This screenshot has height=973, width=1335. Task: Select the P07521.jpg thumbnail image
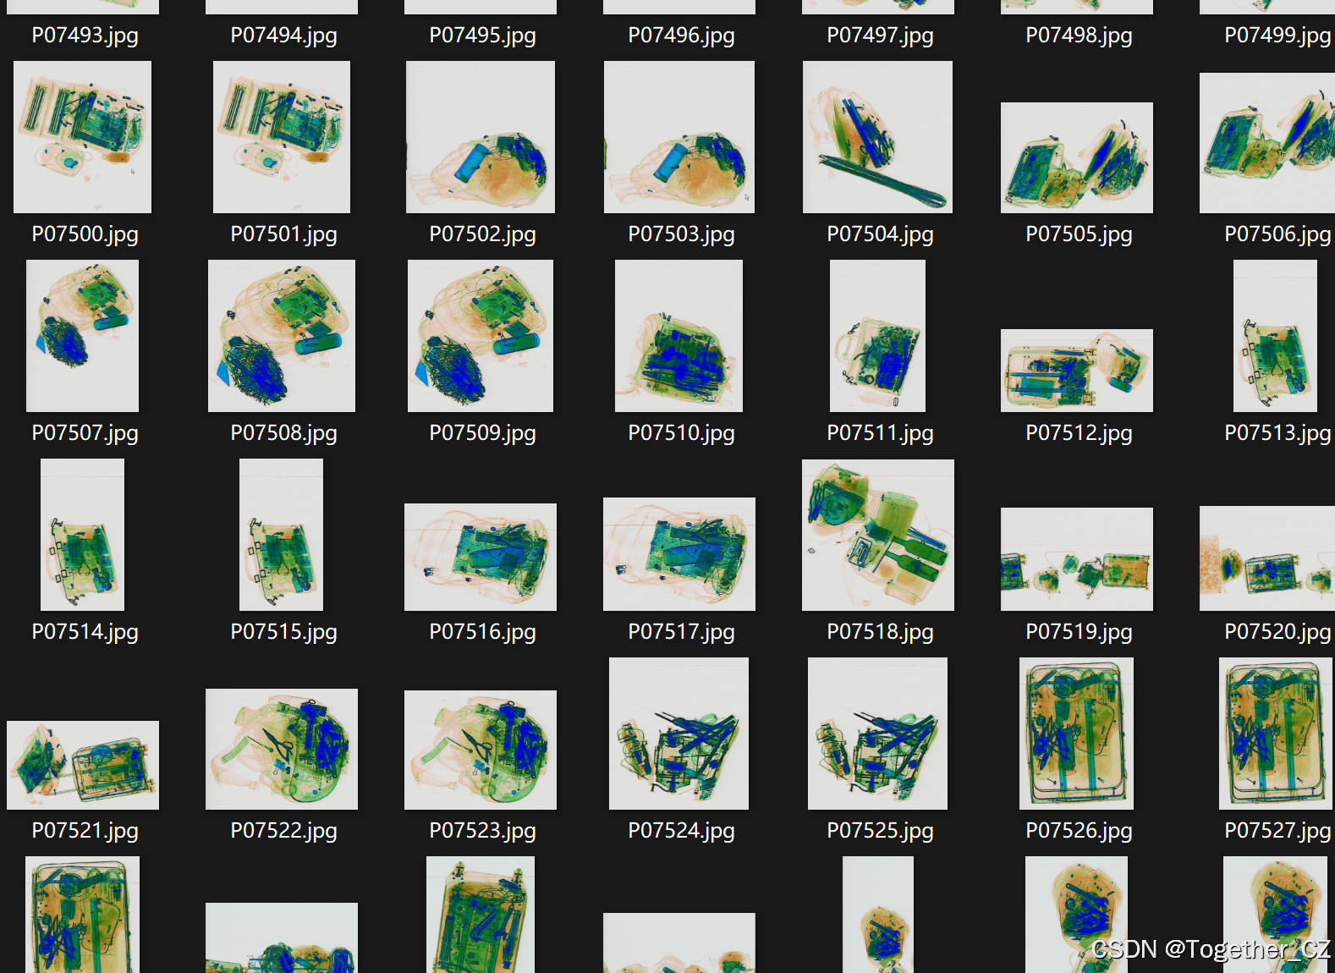pyautogui.click(x=83, y=765)
